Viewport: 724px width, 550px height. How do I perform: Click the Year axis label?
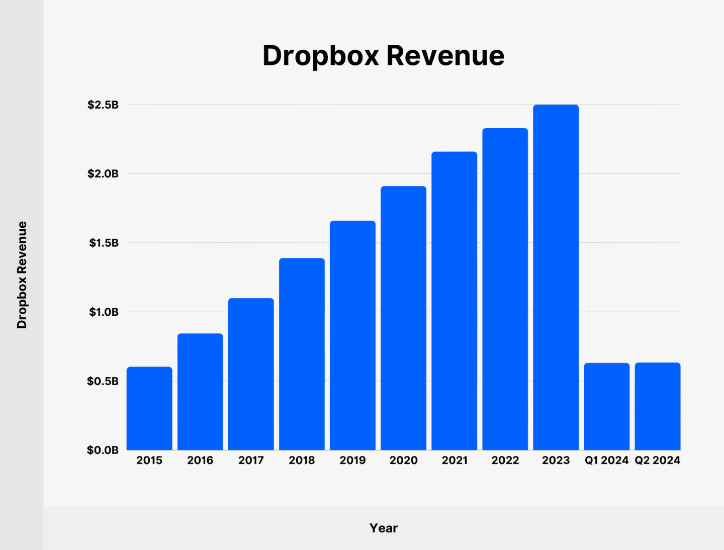pyautogui.click(x=384, y=527)
